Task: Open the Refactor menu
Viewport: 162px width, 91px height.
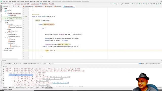Action: pyautogui.click(x=27, y=1)
